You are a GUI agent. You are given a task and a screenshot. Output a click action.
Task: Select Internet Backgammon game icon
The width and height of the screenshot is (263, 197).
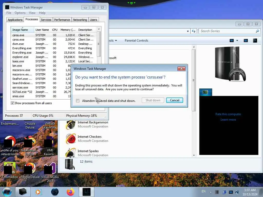coord(71,125)
